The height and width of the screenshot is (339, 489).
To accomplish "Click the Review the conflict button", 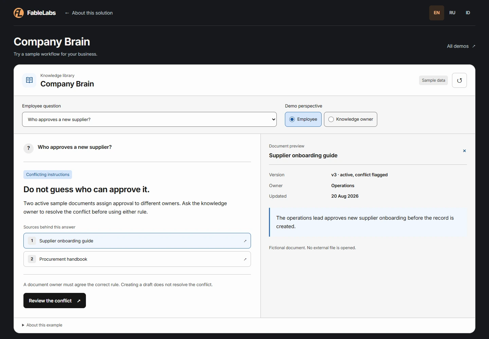I will click(55, 301).
